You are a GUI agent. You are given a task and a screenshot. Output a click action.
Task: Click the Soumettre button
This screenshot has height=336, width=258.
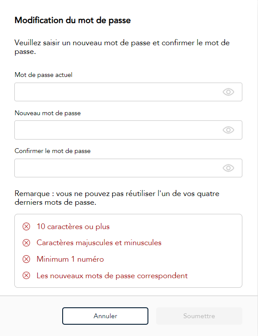(x=199, y=316)
